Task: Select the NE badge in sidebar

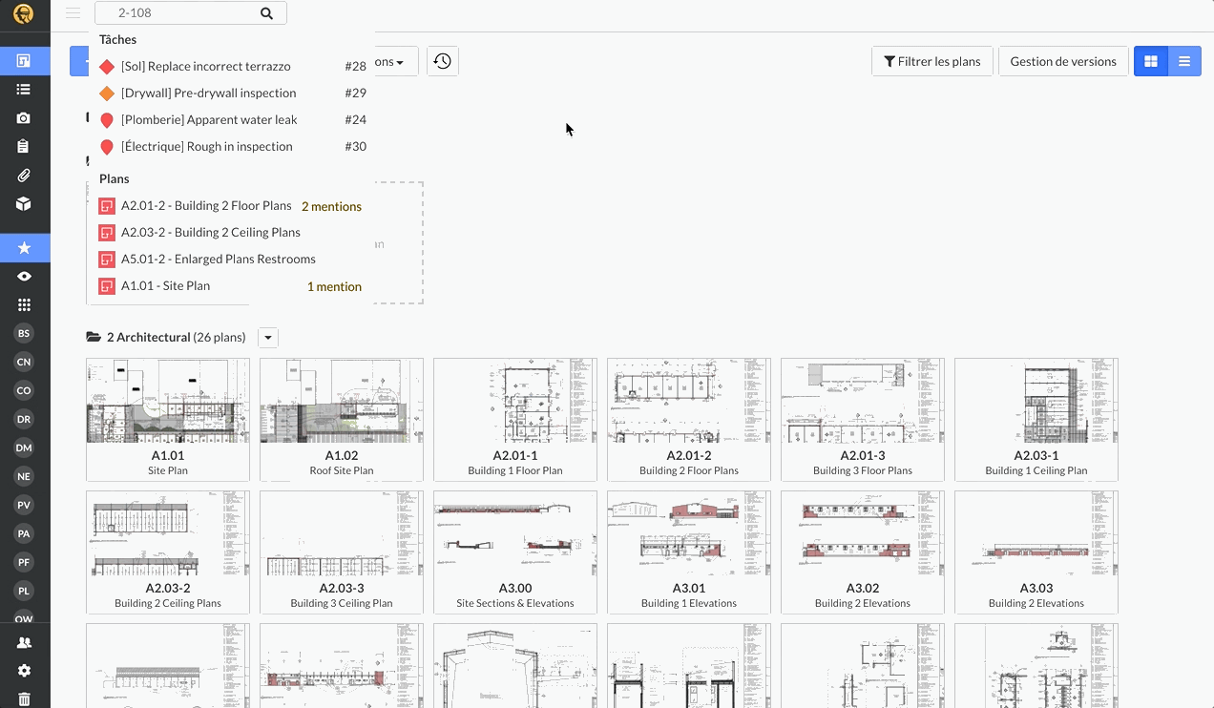Action: 24,476
